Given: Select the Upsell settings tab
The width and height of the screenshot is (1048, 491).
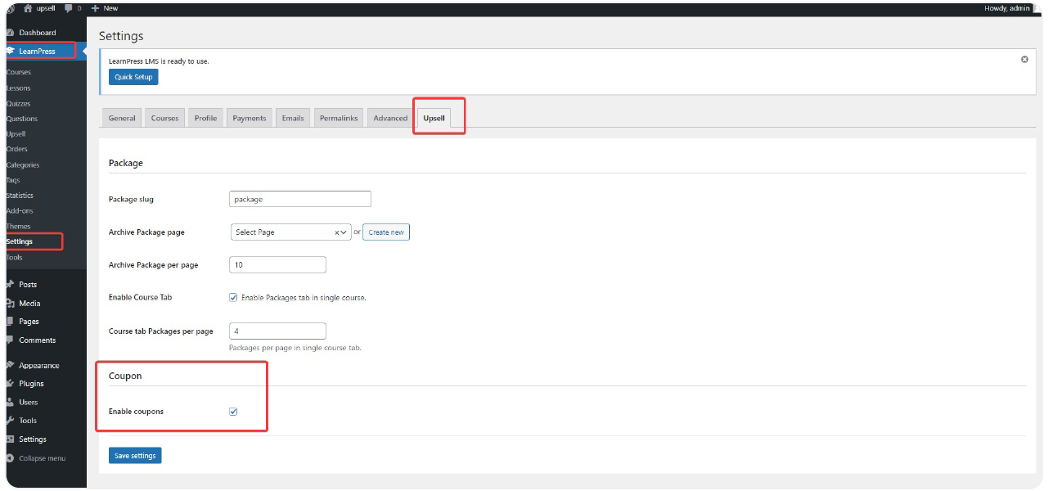Looking at the screenshot, I should click(434, 118).
